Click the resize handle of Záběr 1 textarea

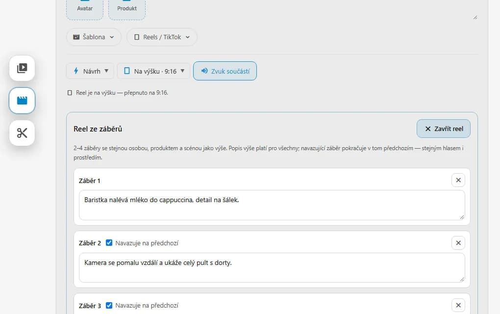(462, 217)
